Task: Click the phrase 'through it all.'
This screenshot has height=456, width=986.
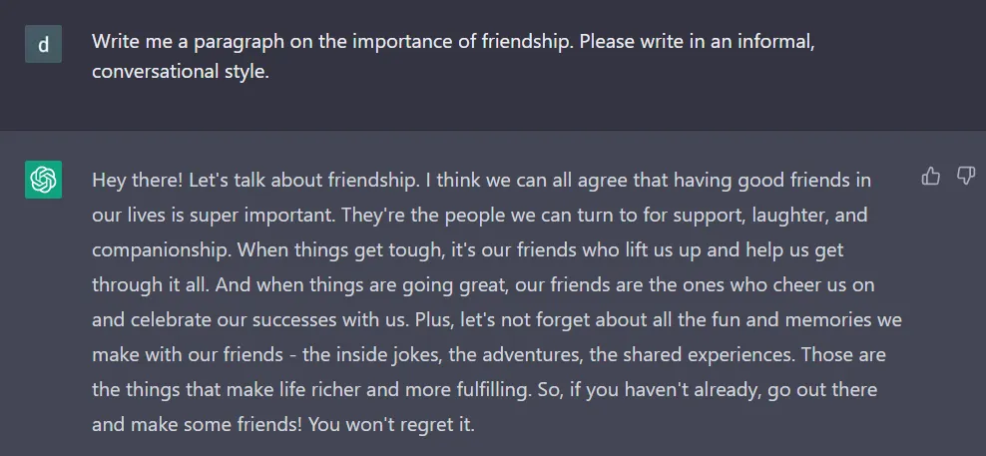Action: [x=144, y=284]
